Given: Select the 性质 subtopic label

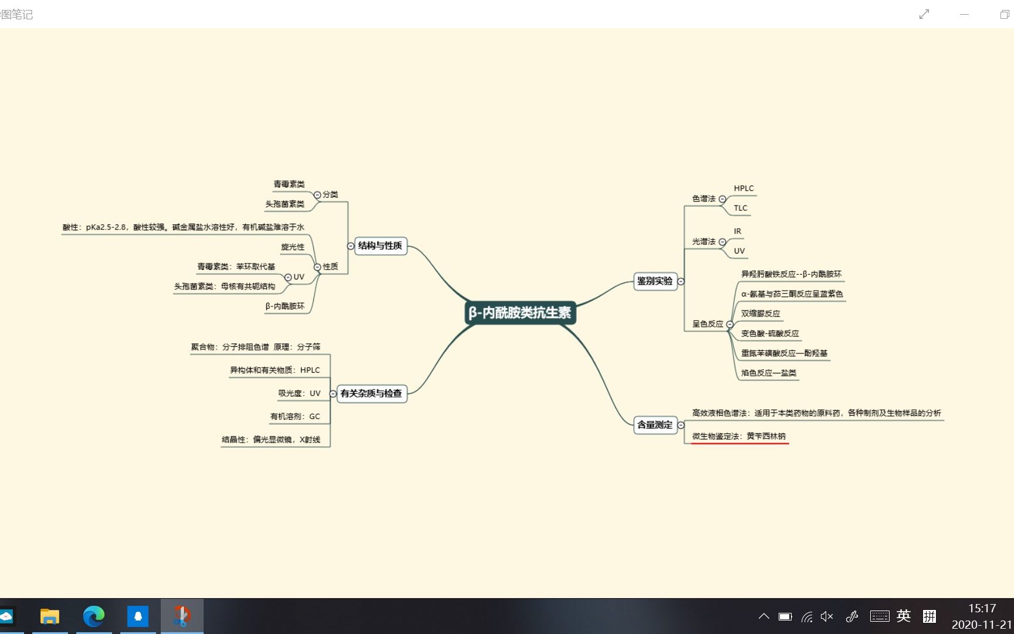Looking at the screenshot, I should point(330,267).
